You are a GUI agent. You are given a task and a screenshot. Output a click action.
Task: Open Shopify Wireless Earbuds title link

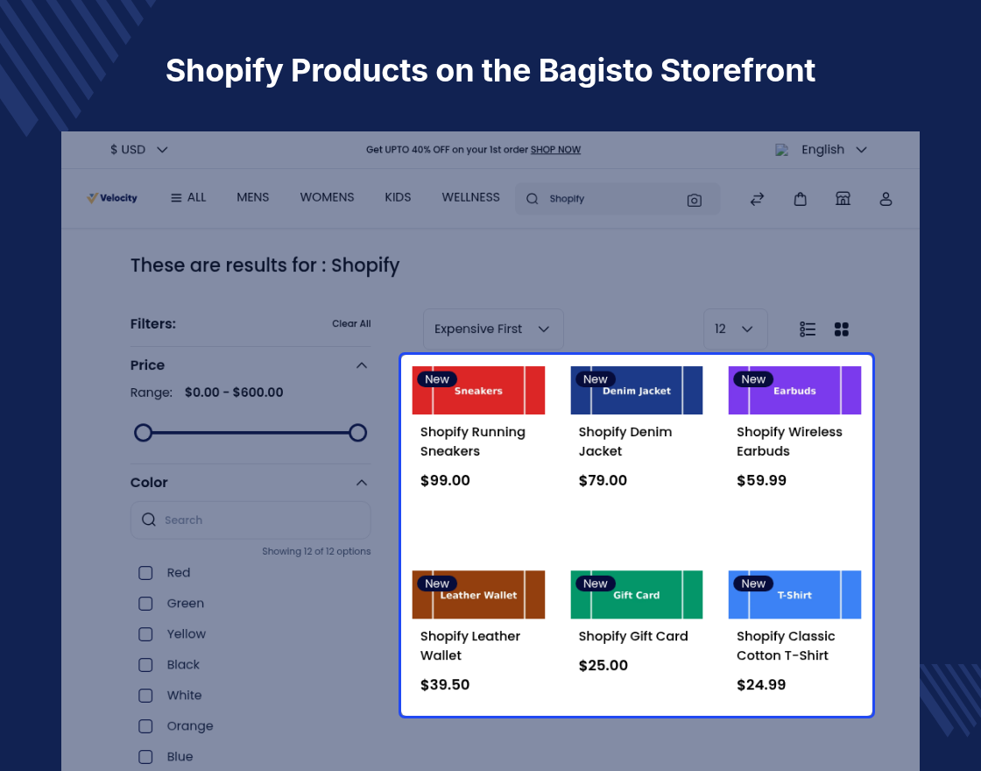pyautogui.click(x=789, y=442)
